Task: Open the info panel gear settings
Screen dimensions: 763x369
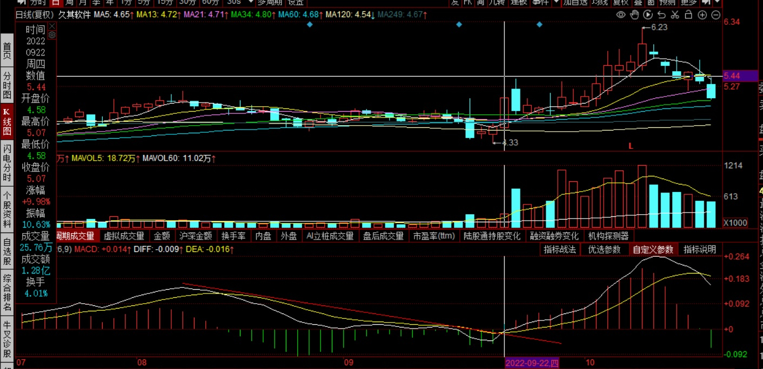Action: pos(52,35)
